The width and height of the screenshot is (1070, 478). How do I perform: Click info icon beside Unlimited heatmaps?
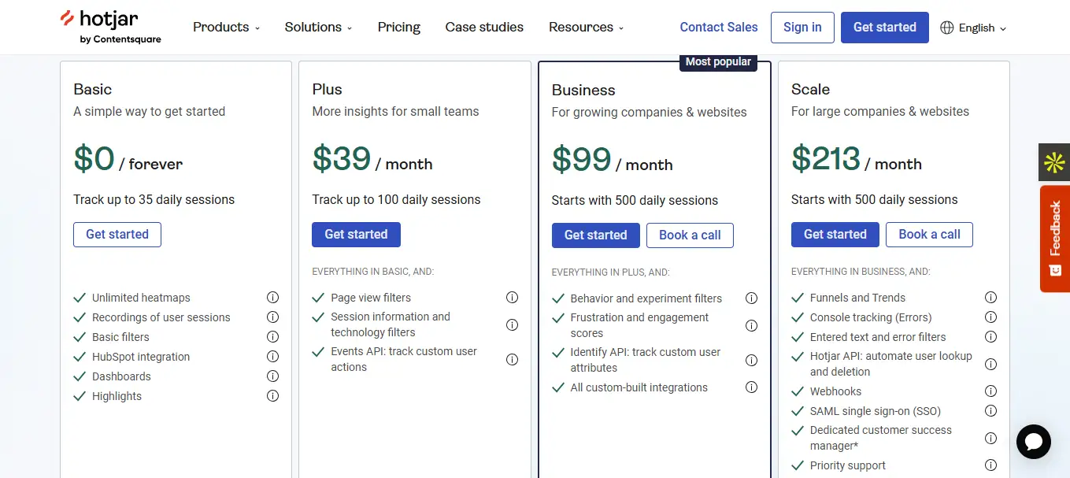pos(272,298)
